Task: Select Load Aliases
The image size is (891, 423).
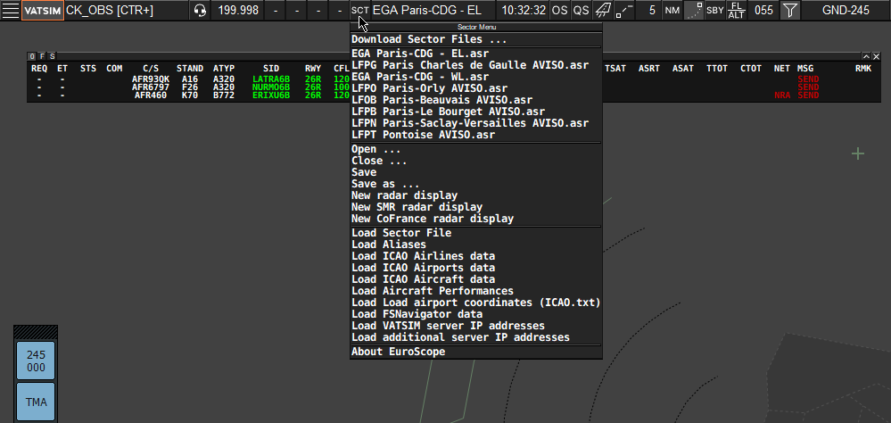Action: point(476,245)
